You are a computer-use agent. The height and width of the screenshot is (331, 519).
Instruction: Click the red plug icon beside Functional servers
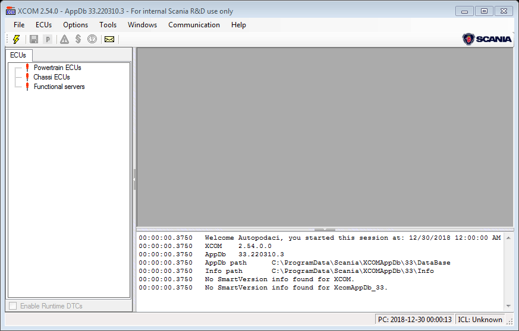tap(27, 87)
